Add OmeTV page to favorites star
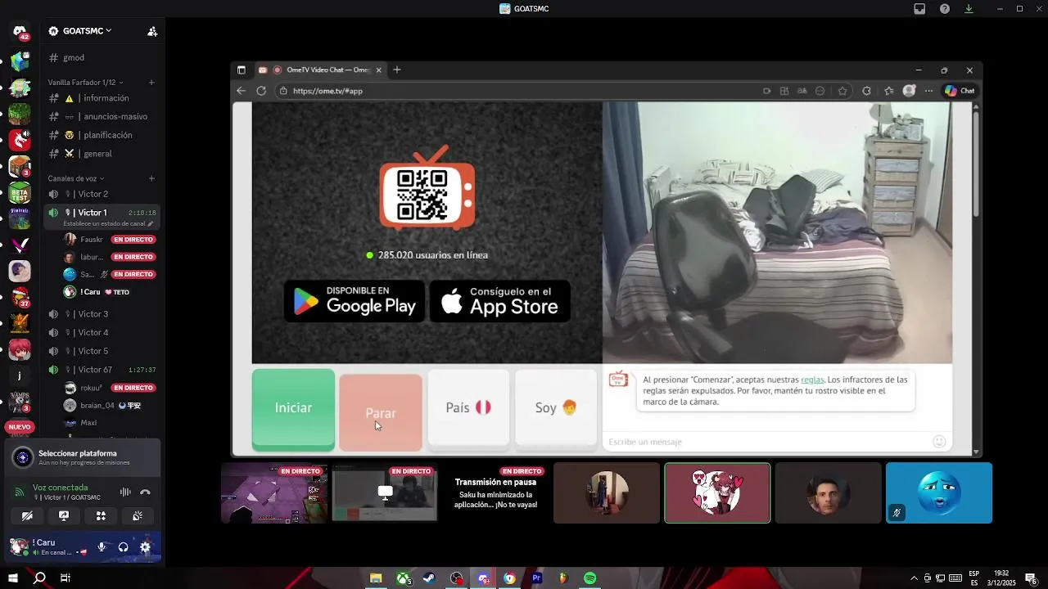The height and width of the screenshot is (589, 1048). [x=843, y=91]
